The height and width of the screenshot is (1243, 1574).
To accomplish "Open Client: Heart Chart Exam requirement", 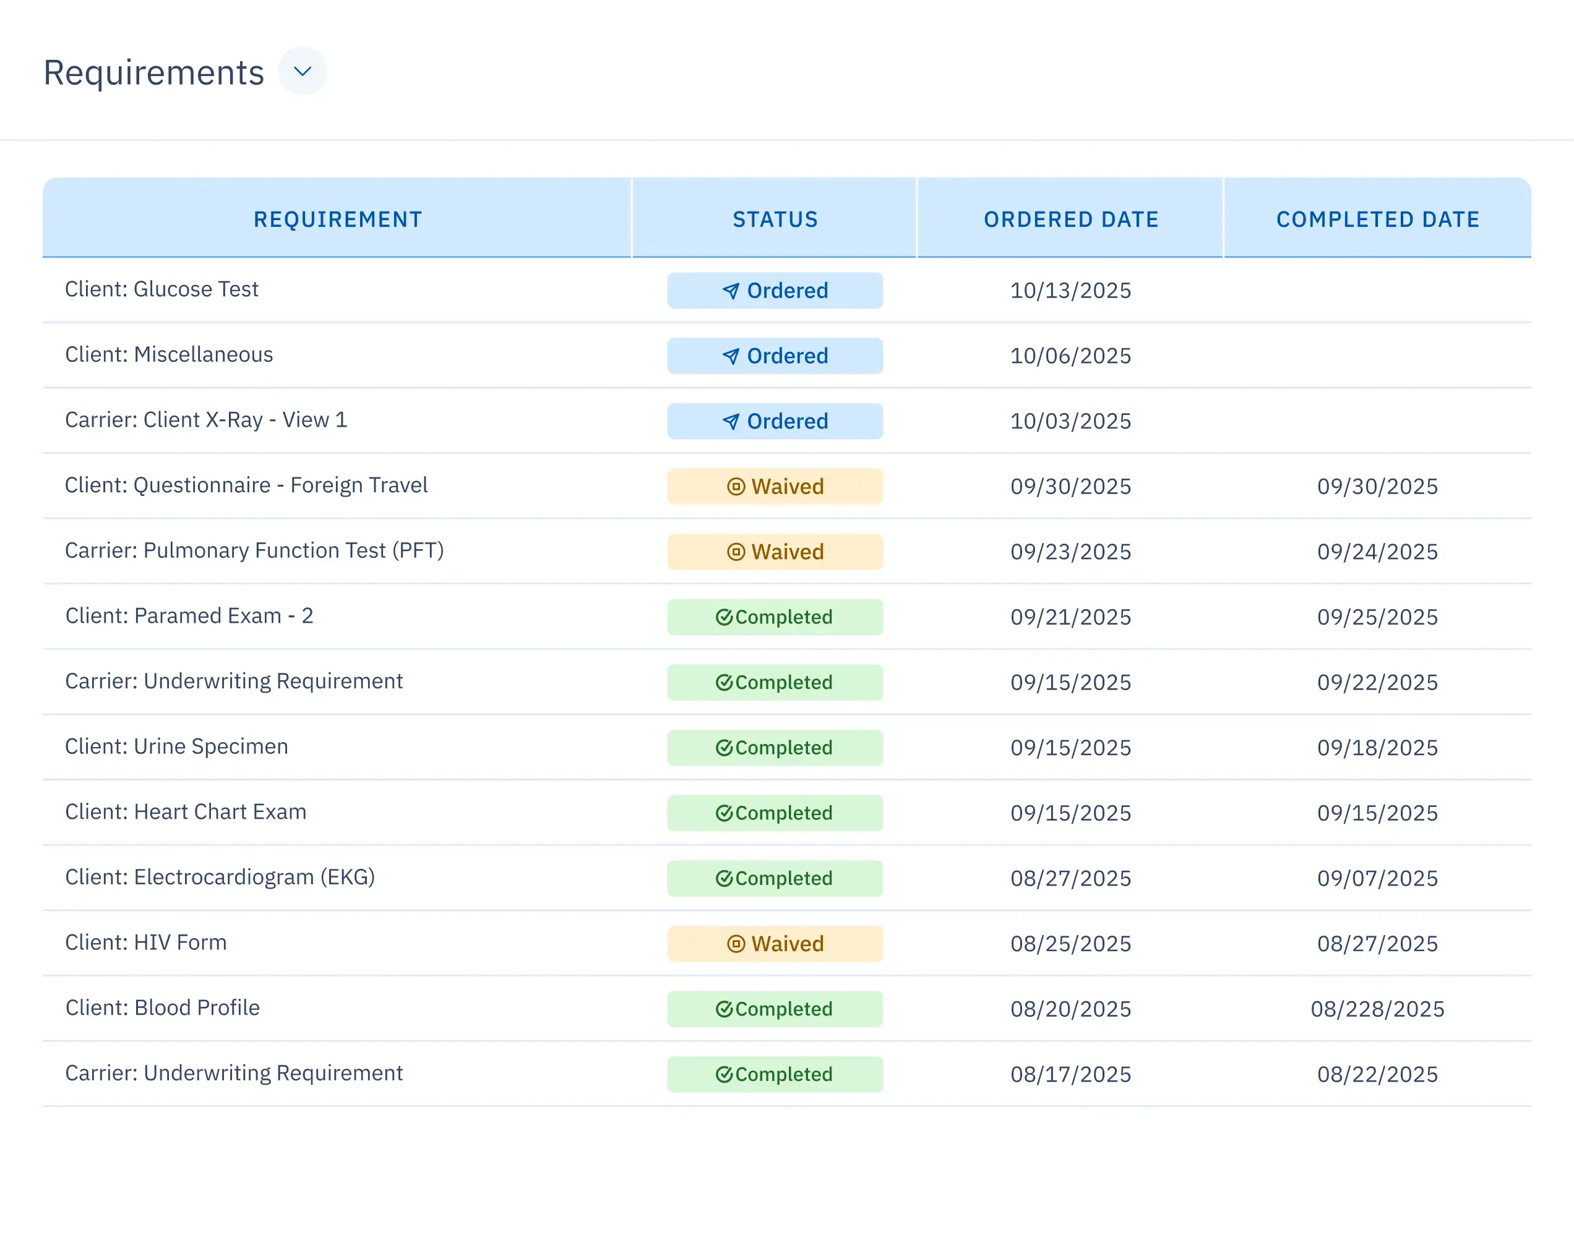I will 186,811.
